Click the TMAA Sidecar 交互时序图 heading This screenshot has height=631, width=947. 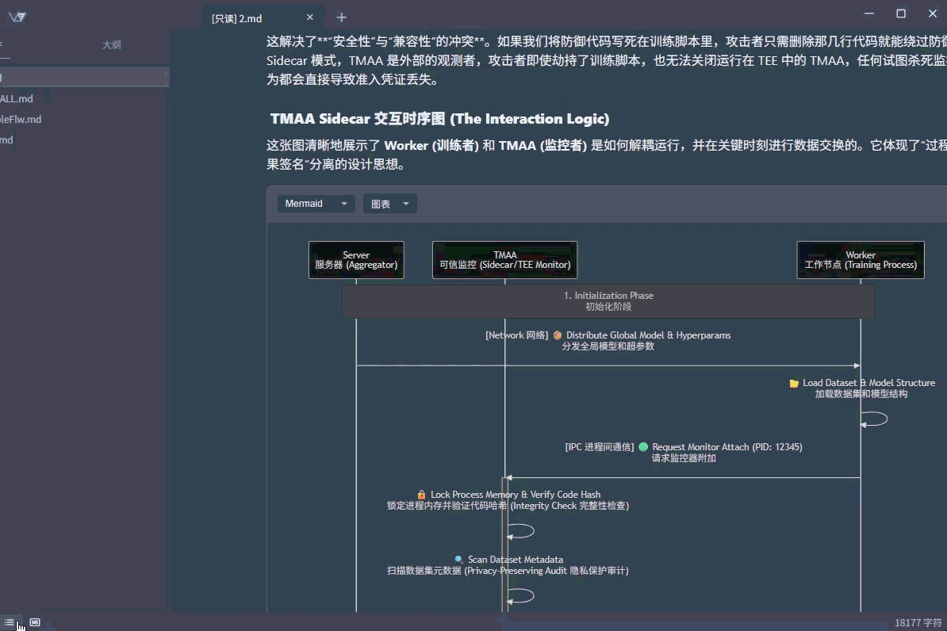[x=439, y=119]
